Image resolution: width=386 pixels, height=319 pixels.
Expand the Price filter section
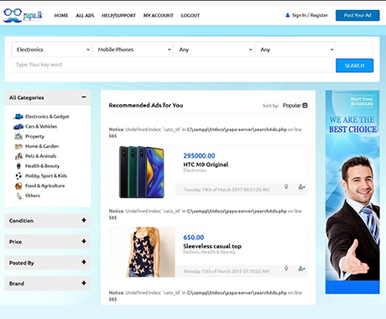coord(84,242)
